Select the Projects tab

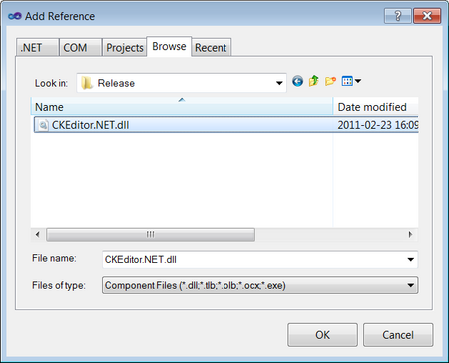coord(124,48)
